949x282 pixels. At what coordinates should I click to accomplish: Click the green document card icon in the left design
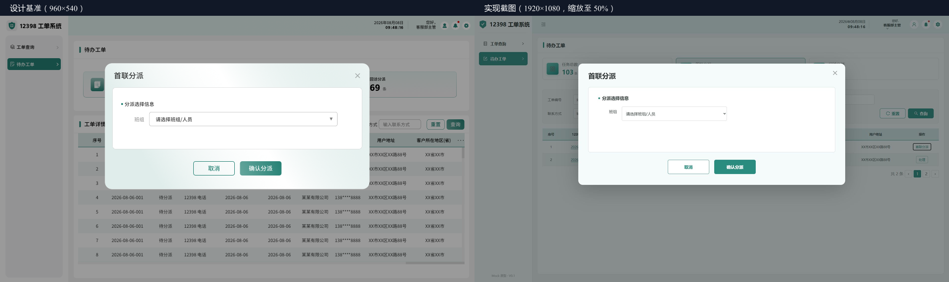97,85
